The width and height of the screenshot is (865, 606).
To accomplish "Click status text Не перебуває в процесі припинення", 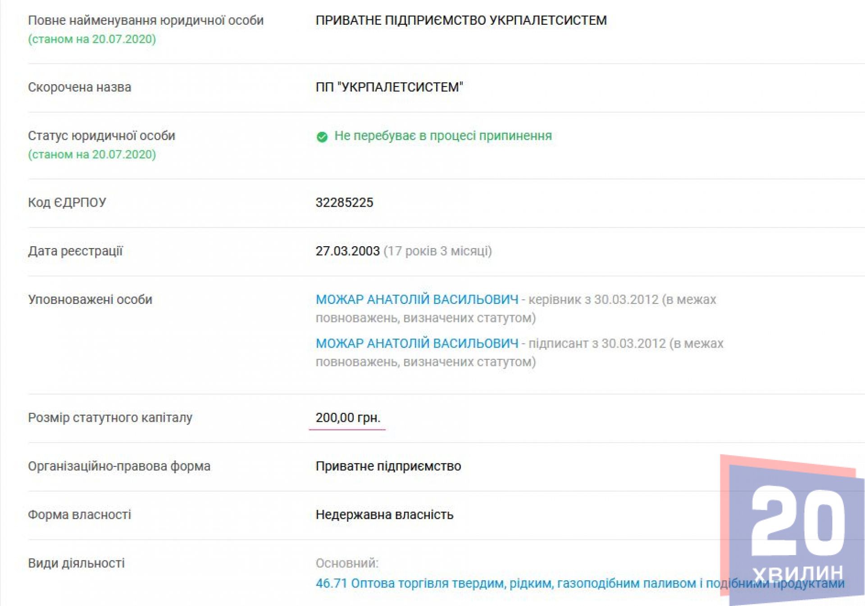I will coord(443,136).
